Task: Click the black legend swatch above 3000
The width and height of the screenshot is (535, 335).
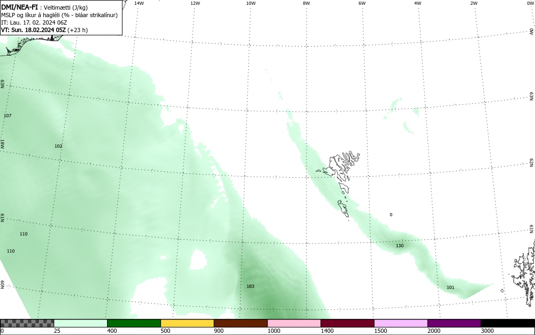Action: (x=508, y=323)
